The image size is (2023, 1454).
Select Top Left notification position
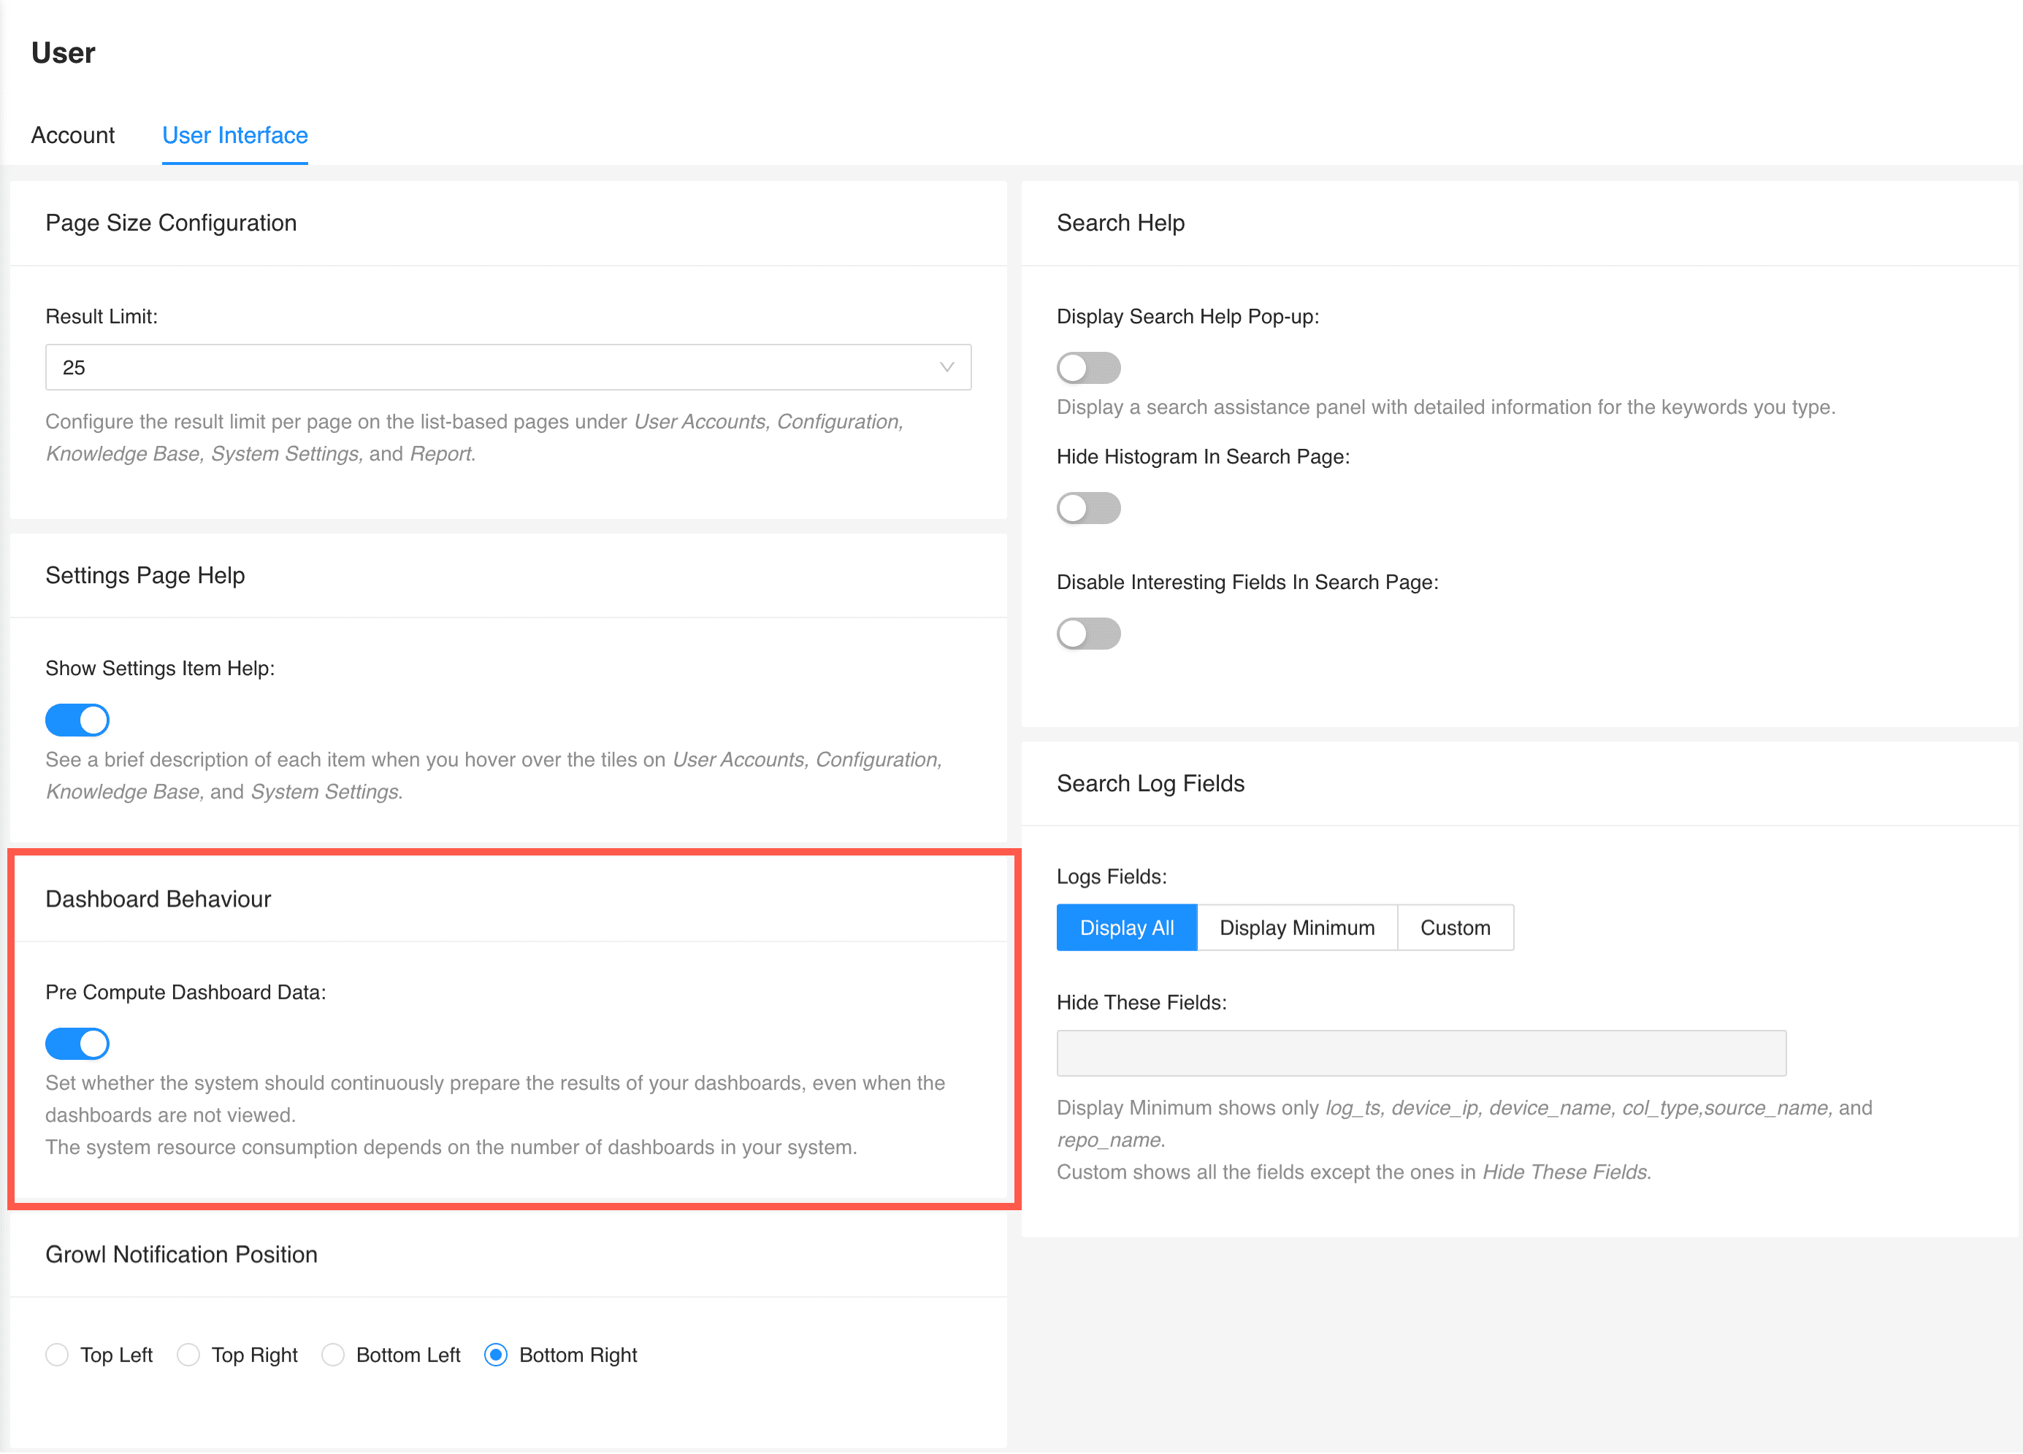56,1354
